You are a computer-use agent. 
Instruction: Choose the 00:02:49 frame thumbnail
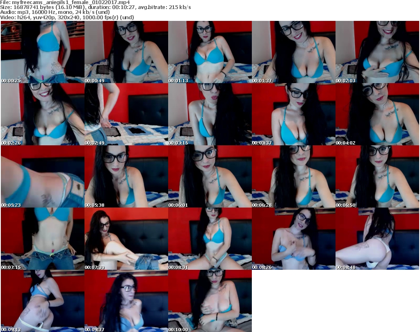tap(126, 114)
